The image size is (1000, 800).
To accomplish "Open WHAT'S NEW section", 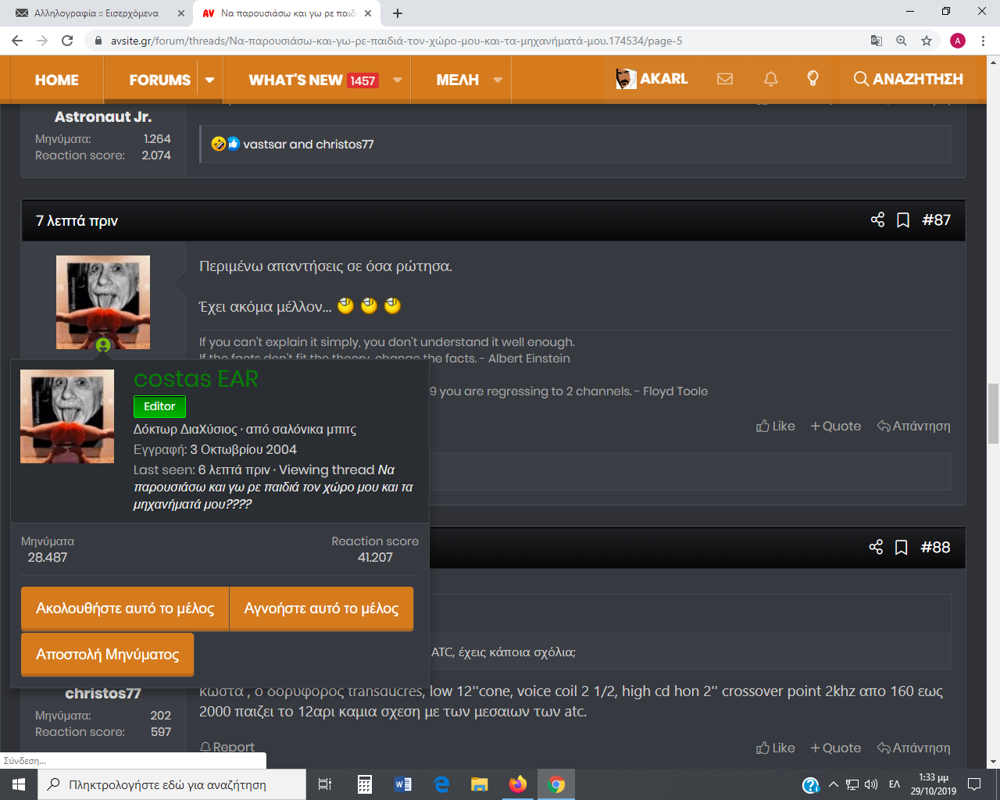I will [313, 80].
